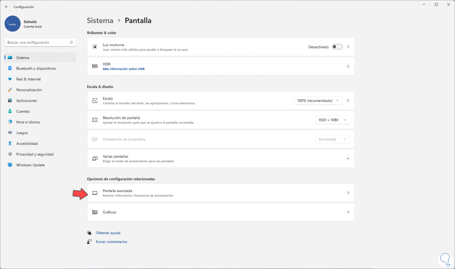Screen dimensions: 455x269
Task: Expand the Varias pantallas section
Action: 348,159
